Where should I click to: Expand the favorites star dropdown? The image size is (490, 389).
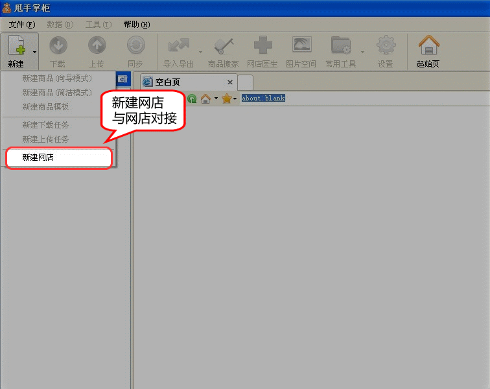pyautogui.click(x=235, y=99)
